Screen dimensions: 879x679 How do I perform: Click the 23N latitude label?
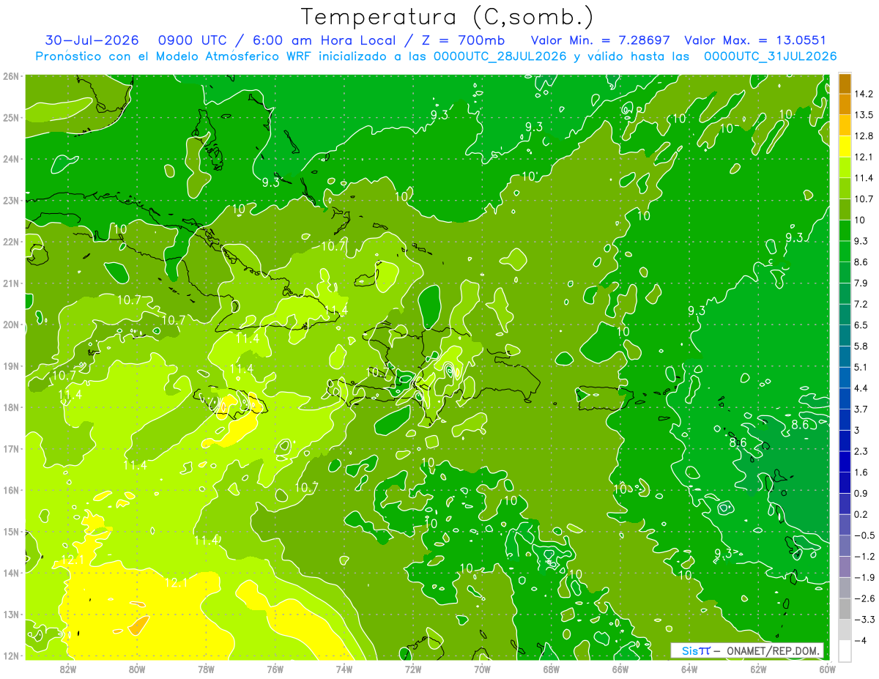pyautogui.click(x=11, y=200)
